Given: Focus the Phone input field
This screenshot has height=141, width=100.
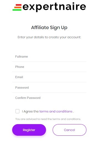Looking at the screenshot, I should [x=49, y=67].
